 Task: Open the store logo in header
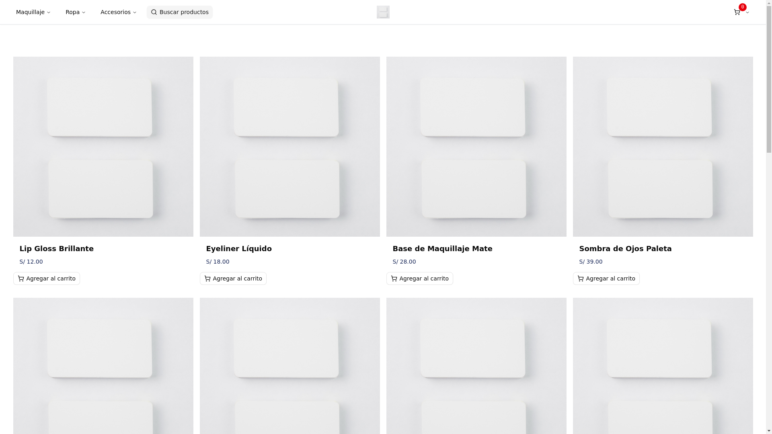click(x=383, y=12)
